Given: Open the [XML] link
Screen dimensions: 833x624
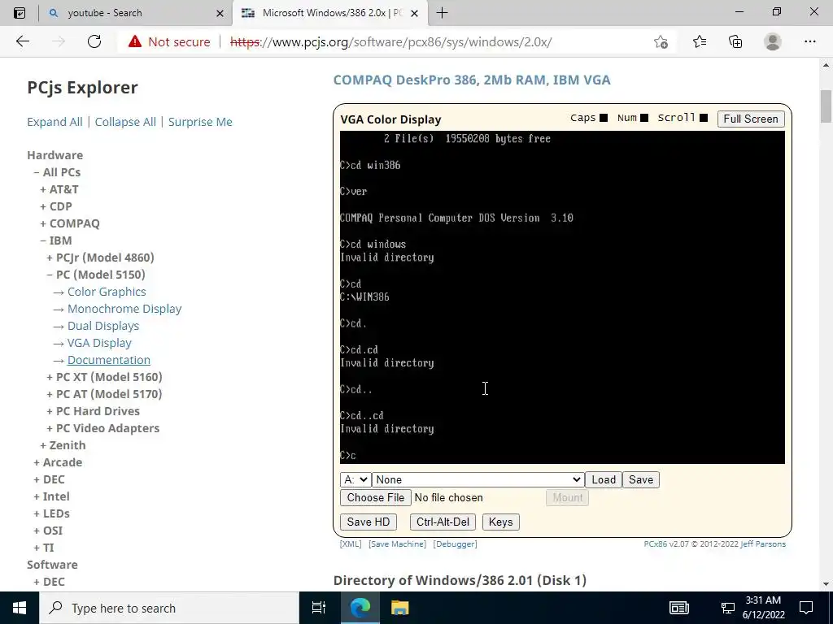Looking at the screenshot, I should (351, 544).
